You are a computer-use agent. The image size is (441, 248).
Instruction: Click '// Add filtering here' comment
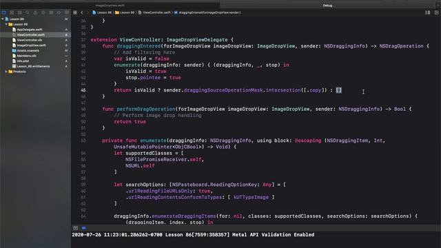tap(144, 52)
